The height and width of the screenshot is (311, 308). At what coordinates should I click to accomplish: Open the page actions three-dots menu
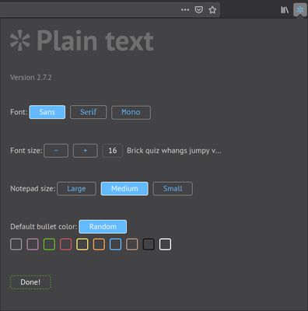[185, 10]
